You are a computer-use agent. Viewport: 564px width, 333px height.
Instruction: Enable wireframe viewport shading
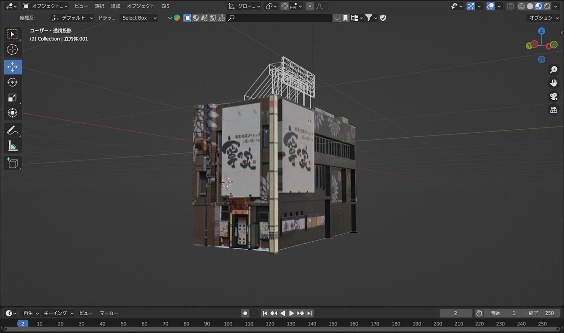coord(522,7)
